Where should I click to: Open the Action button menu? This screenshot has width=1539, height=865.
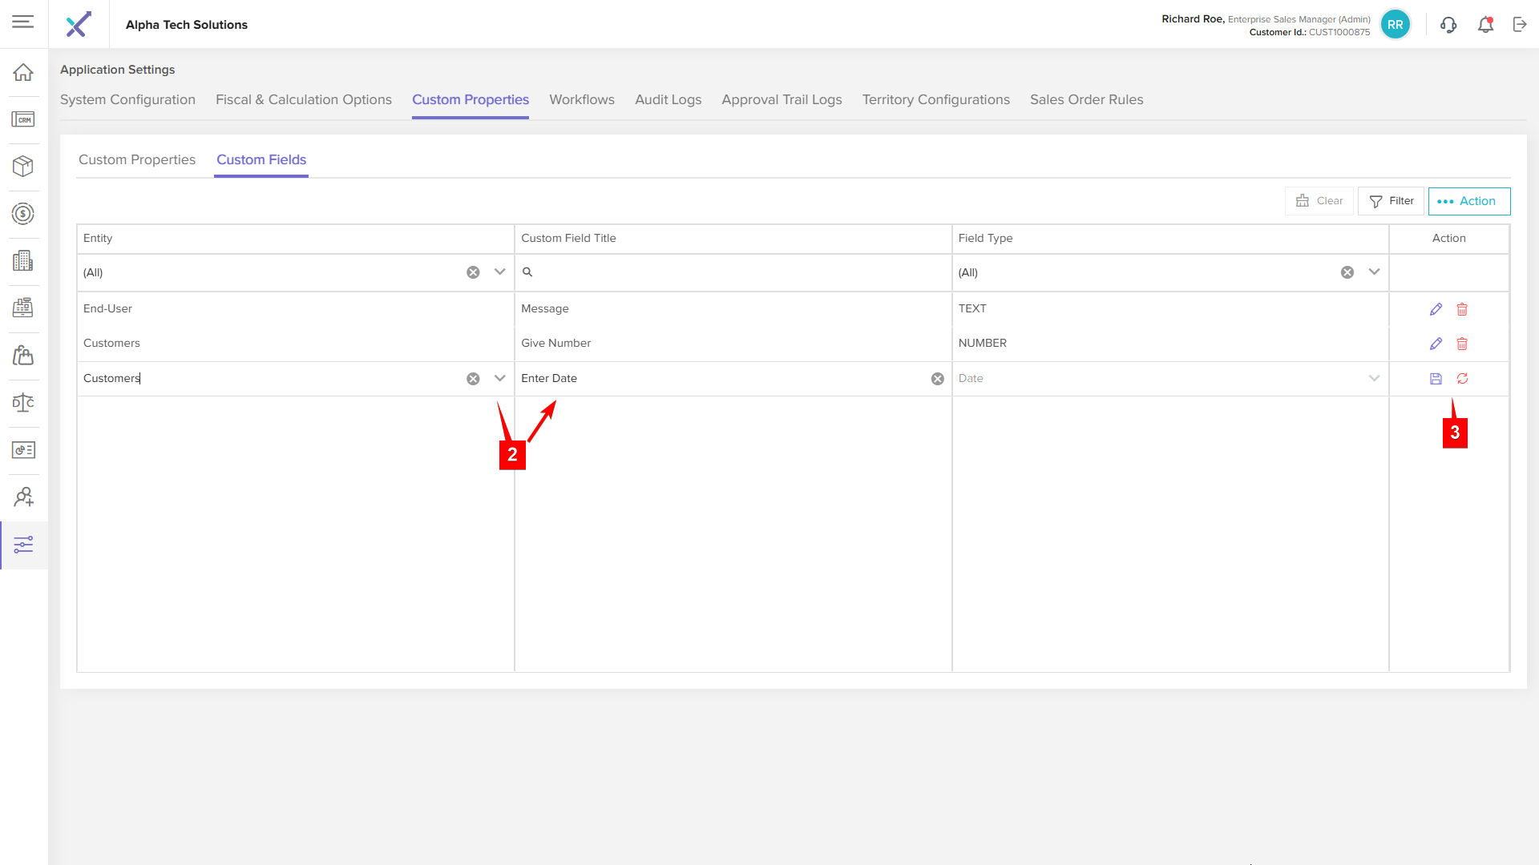(x=1468, y=201)
